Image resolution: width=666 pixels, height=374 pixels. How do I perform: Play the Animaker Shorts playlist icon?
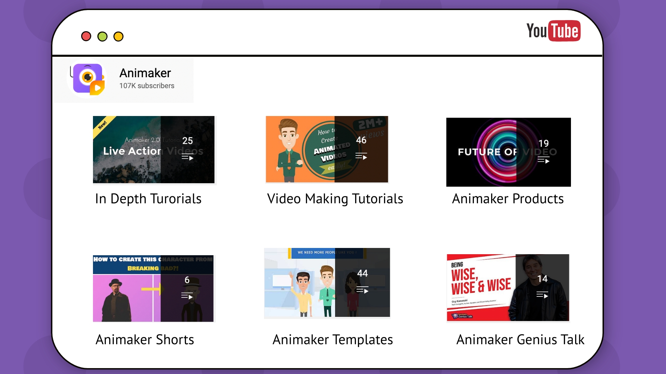187,296
